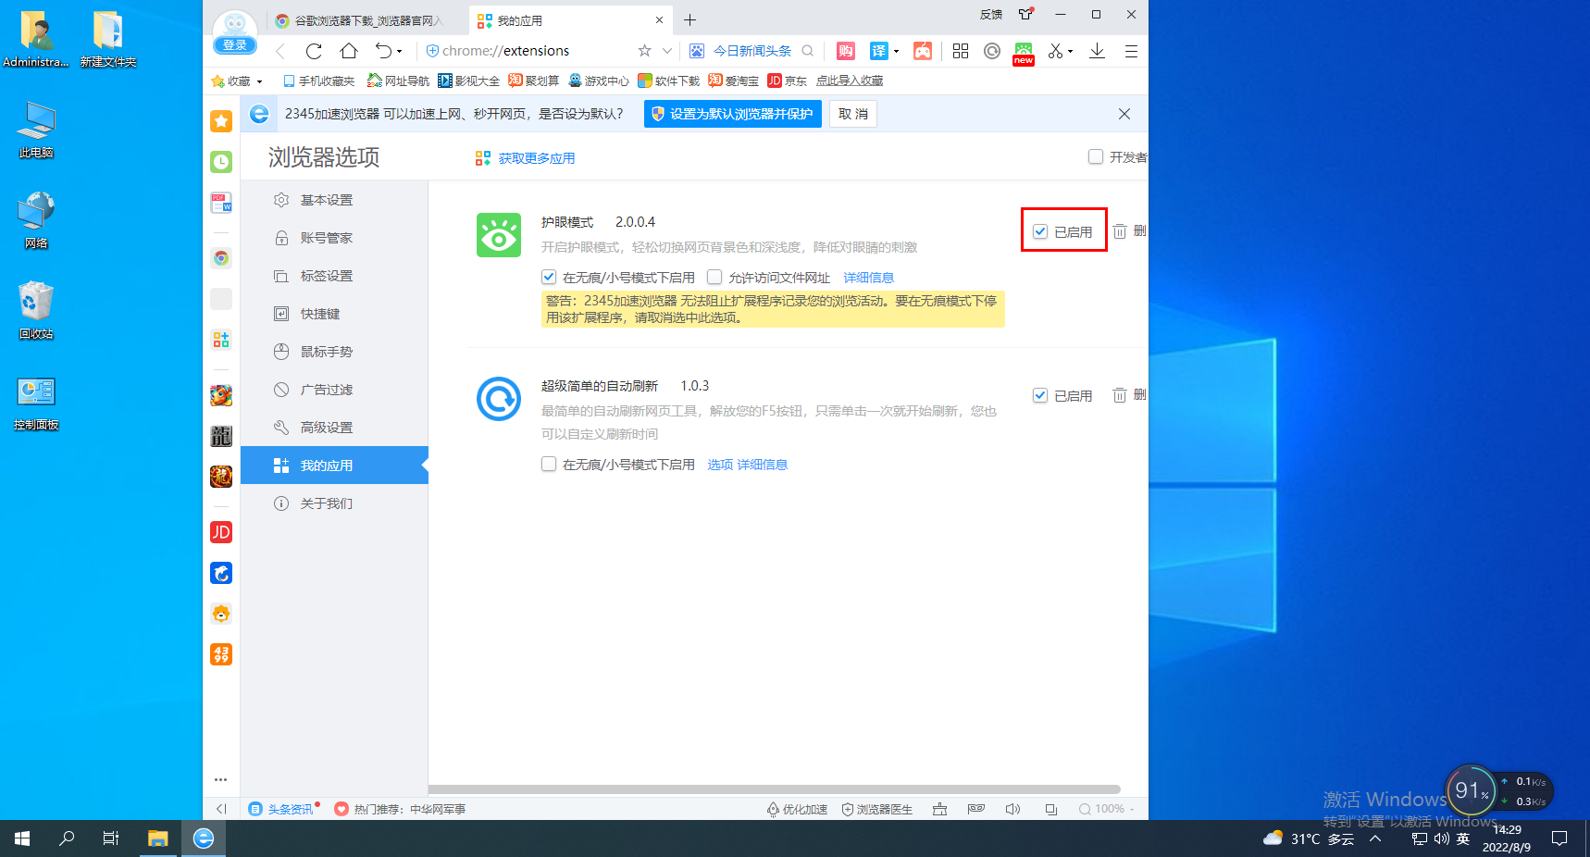Click the screenshot scissors icon

[x=1055, y=51]
